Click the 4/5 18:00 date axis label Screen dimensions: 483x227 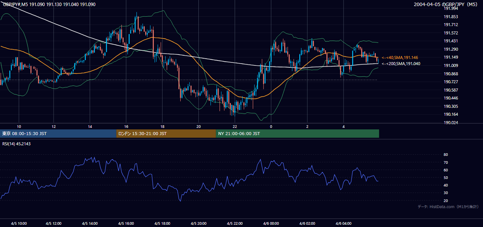coord(163,224)
